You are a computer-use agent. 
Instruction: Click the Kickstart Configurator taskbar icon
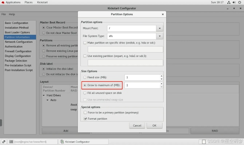coord(62,142)
